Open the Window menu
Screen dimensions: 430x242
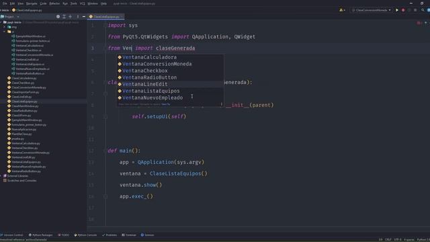tap(93, 3)
